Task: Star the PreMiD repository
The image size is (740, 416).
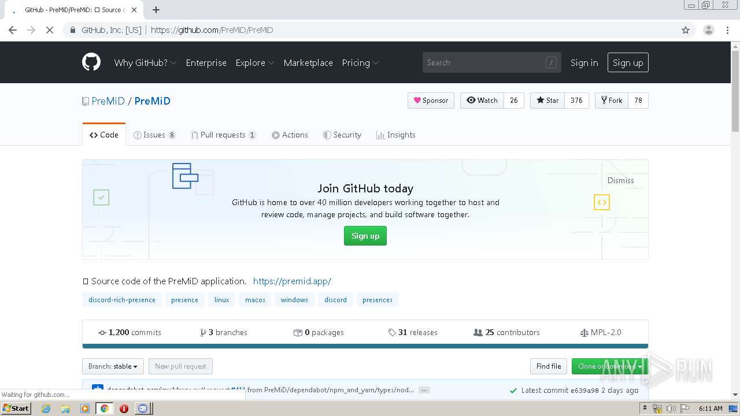Action: (547, 101)
